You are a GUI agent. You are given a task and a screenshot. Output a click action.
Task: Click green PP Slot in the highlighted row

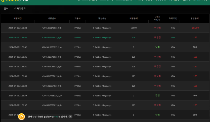coord(77,38)
